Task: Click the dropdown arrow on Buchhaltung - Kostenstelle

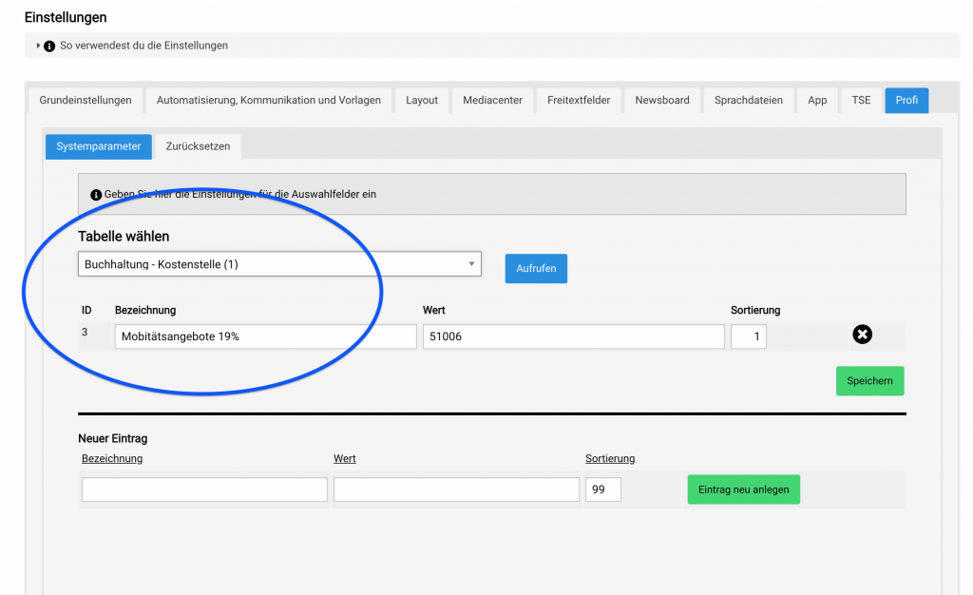Action: click(x=471, y=263)
